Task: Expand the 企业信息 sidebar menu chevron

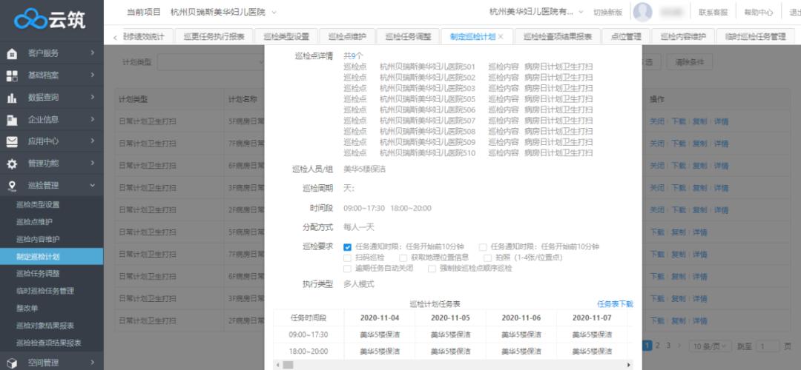Action: coord(93,118)
